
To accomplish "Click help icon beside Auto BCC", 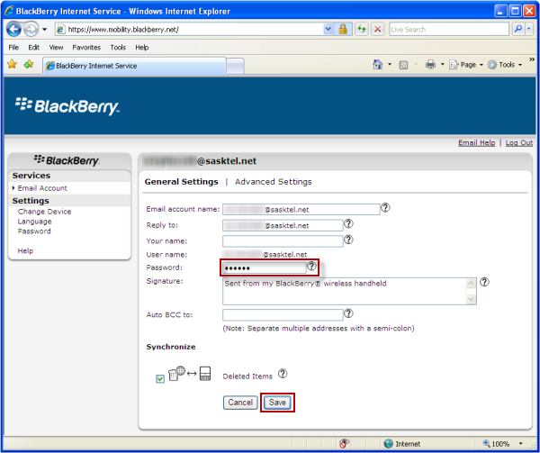I will click(348, 313).
